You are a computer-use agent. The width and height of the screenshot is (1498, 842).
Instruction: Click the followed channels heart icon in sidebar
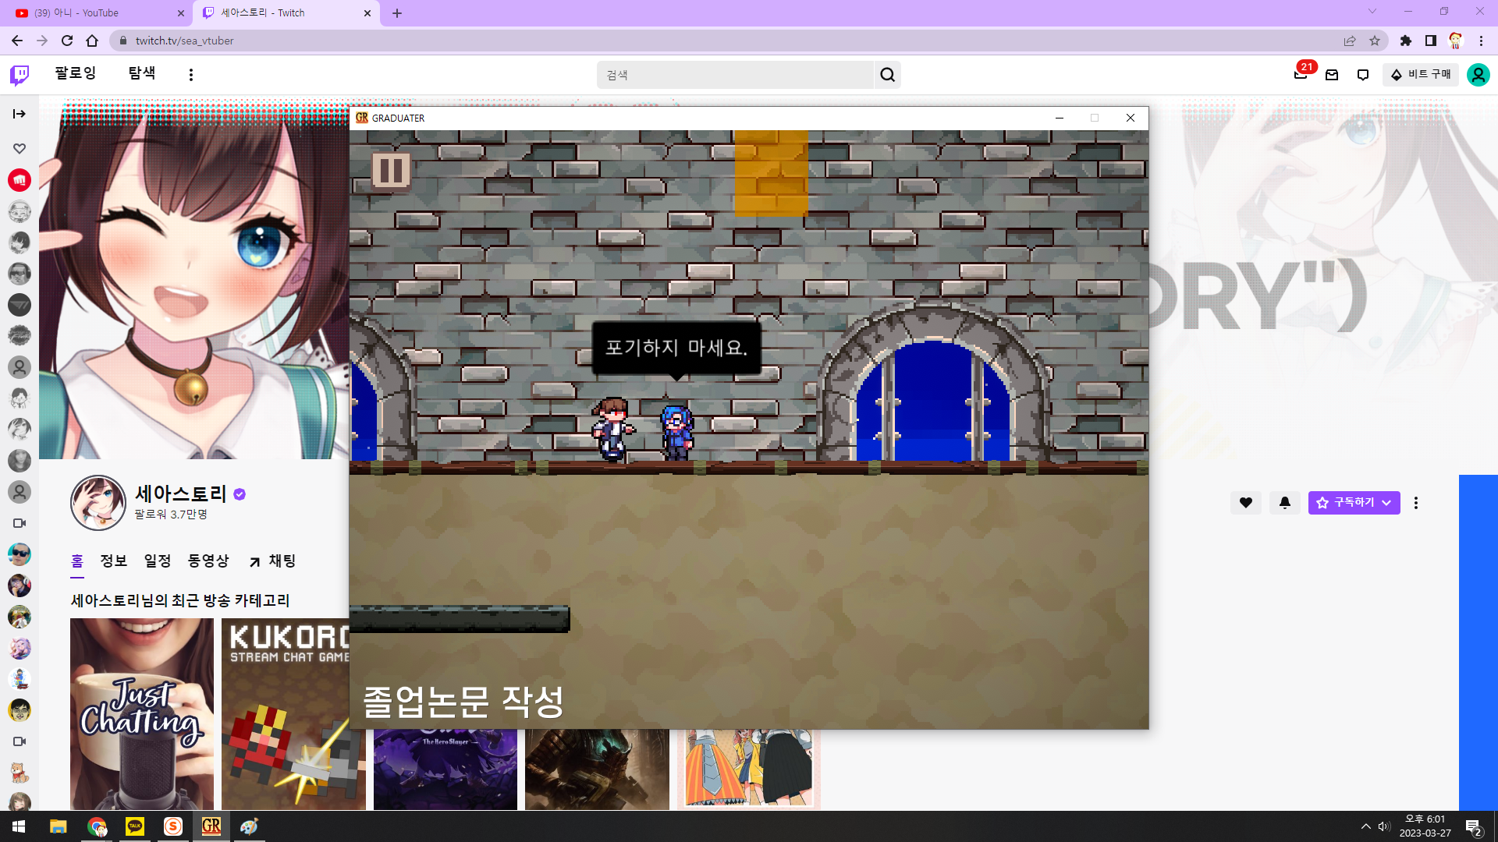(x=20, y=148)
